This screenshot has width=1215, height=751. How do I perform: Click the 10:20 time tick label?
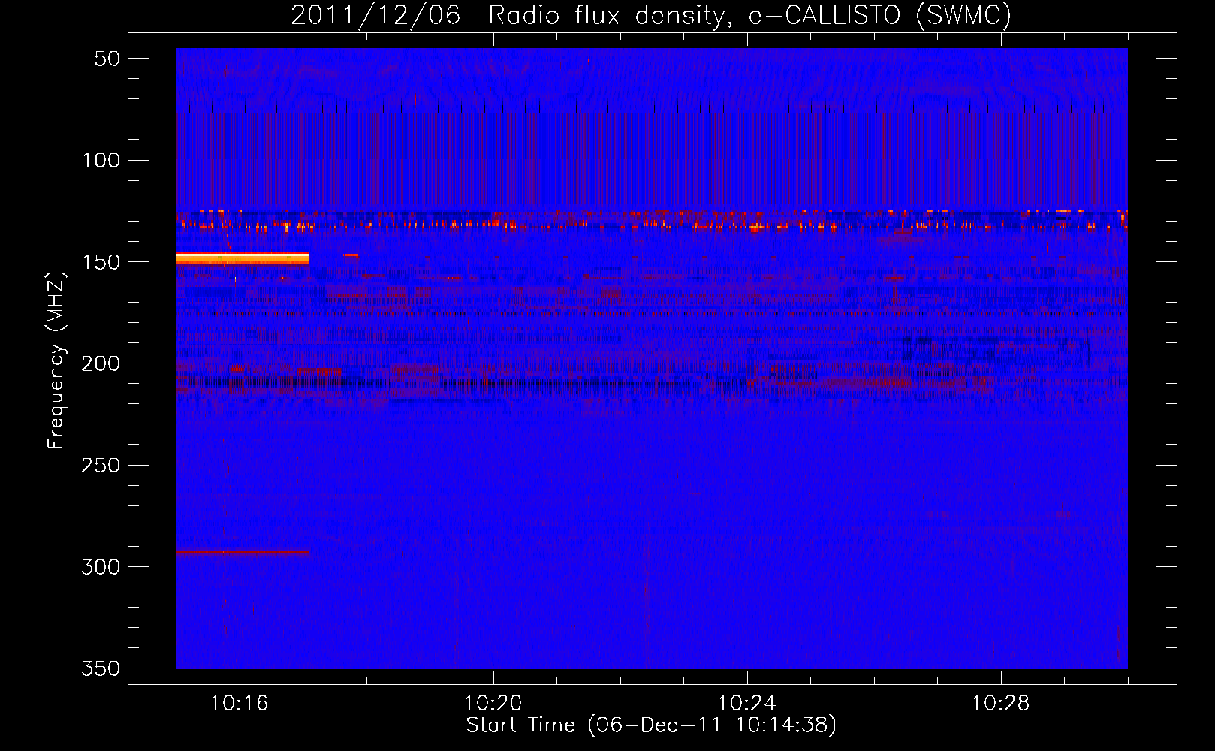pos(493,703)
